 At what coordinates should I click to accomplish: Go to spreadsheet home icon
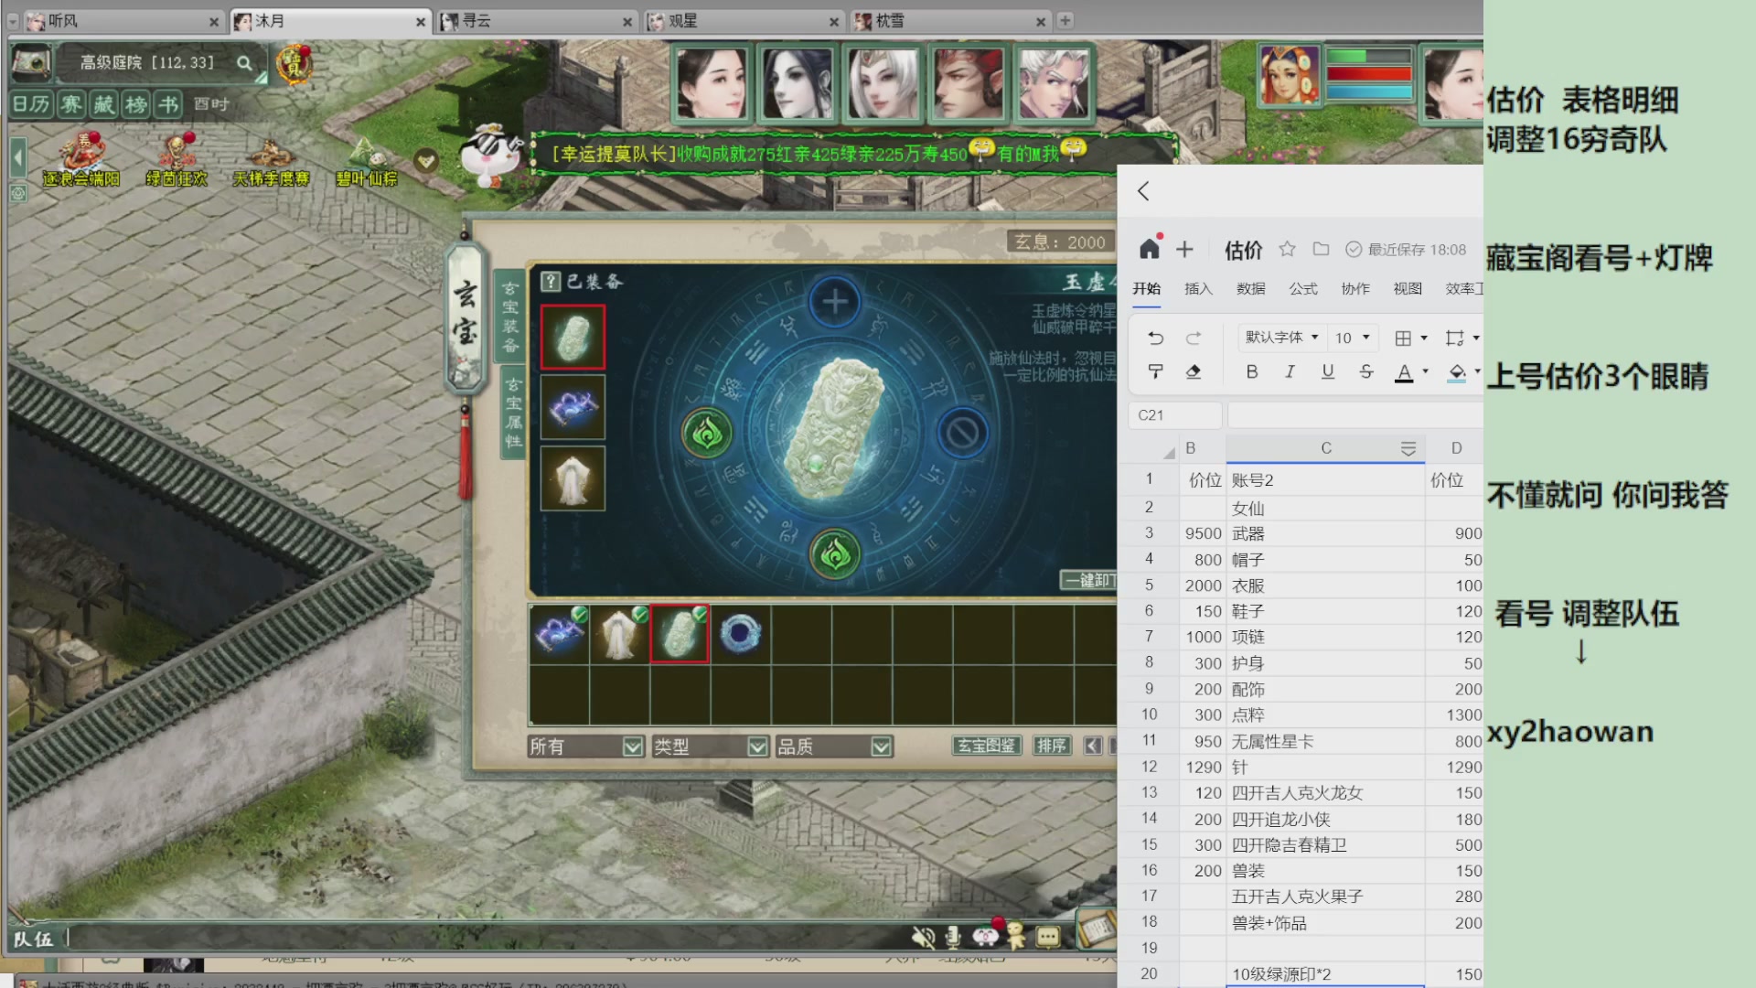(x=1150, y=249)
